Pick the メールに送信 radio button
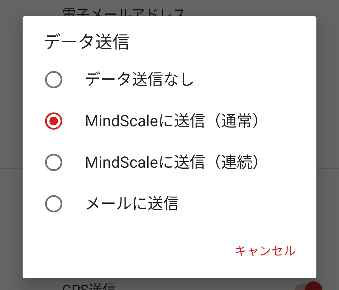Image resolution: width=339 pixels, height=290 pixels. click(54, 204)
